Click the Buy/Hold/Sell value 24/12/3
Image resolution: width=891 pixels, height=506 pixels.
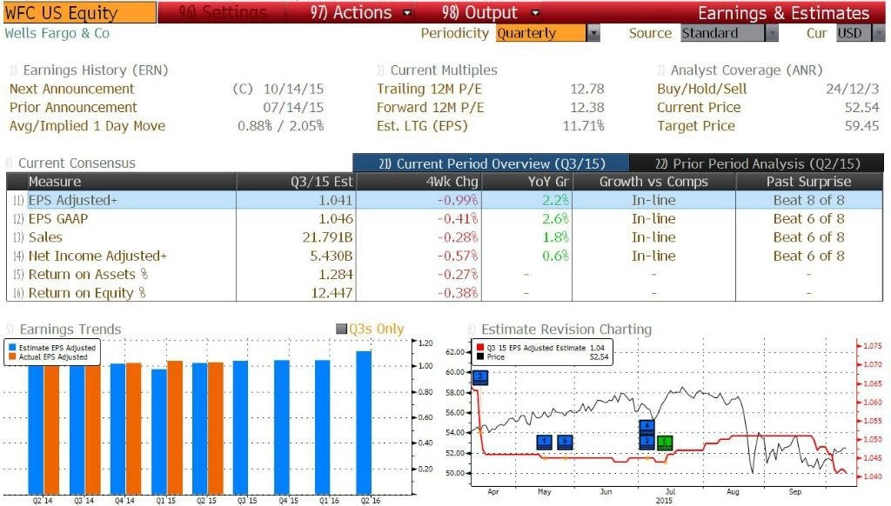coord(853,90)
